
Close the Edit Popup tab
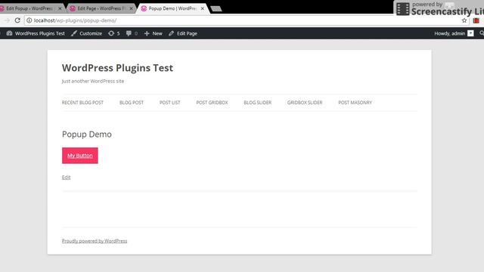click(60, 8)
